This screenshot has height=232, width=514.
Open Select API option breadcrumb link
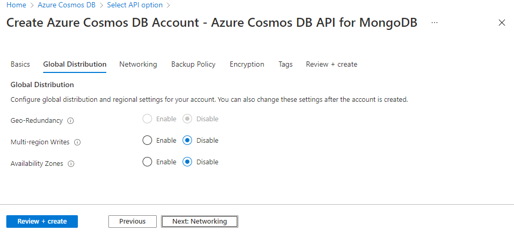point(135,5)
